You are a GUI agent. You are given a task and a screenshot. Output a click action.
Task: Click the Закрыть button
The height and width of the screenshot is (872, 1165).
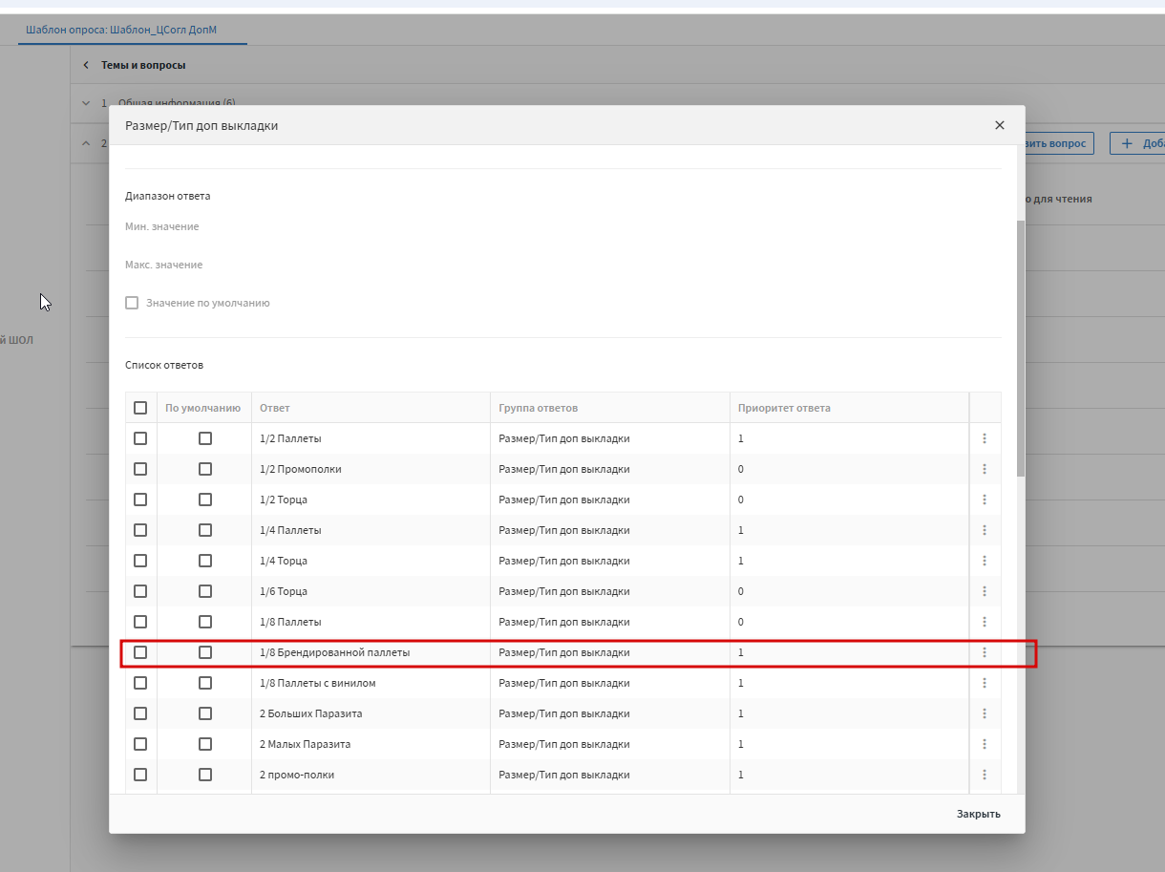pyautogui.click(x=979, y=814)
